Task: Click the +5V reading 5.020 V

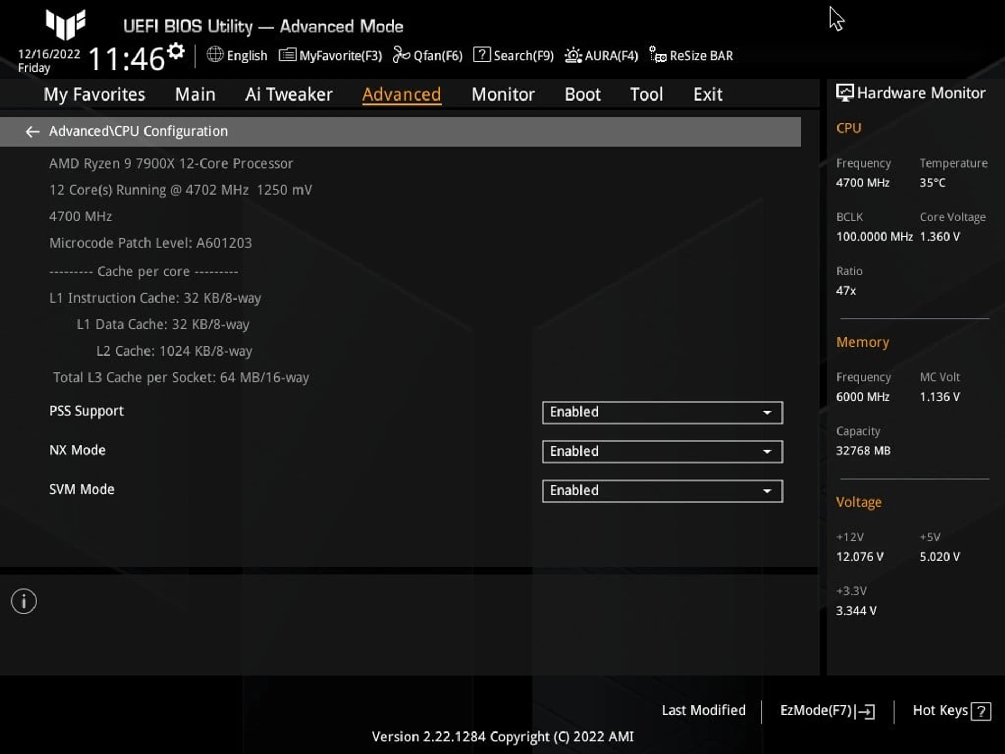Action: click(940, 557)
